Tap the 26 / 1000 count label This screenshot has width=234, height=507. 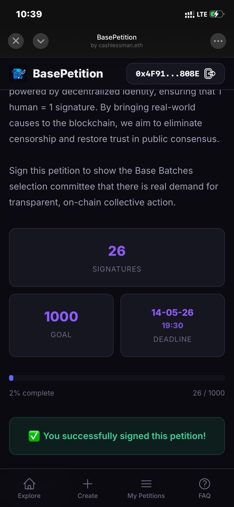coord(208,393)
